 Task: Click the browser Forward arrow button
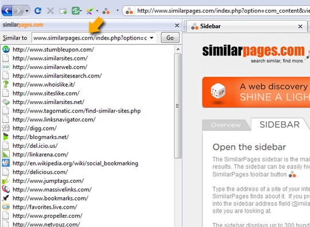click(18, 10)
